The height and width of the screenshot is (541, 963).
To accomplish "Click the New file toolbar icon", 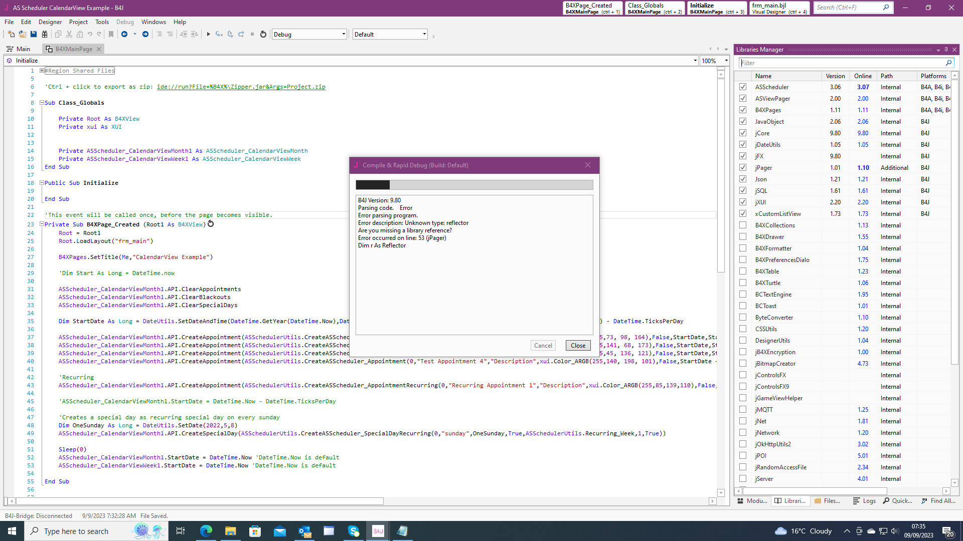I will (x=11, y=34).
